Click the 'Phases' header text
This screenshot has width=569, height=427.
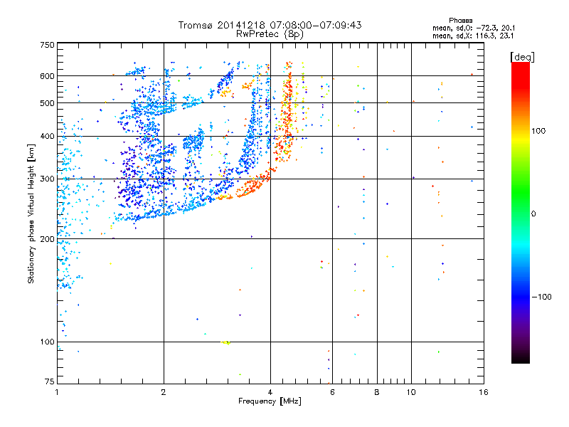coord(460,21)
